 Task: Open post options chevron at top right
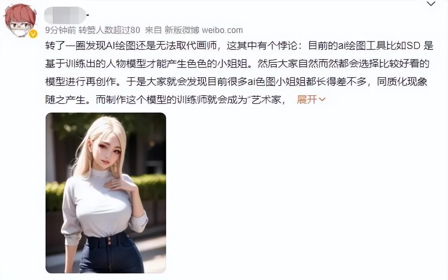(x=431, y=4)
